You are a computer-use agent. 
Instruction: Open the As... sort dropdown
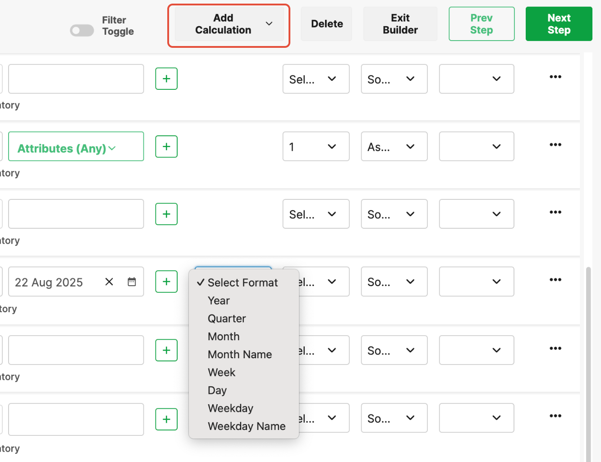pyautogui.click(x=394, y=147)
